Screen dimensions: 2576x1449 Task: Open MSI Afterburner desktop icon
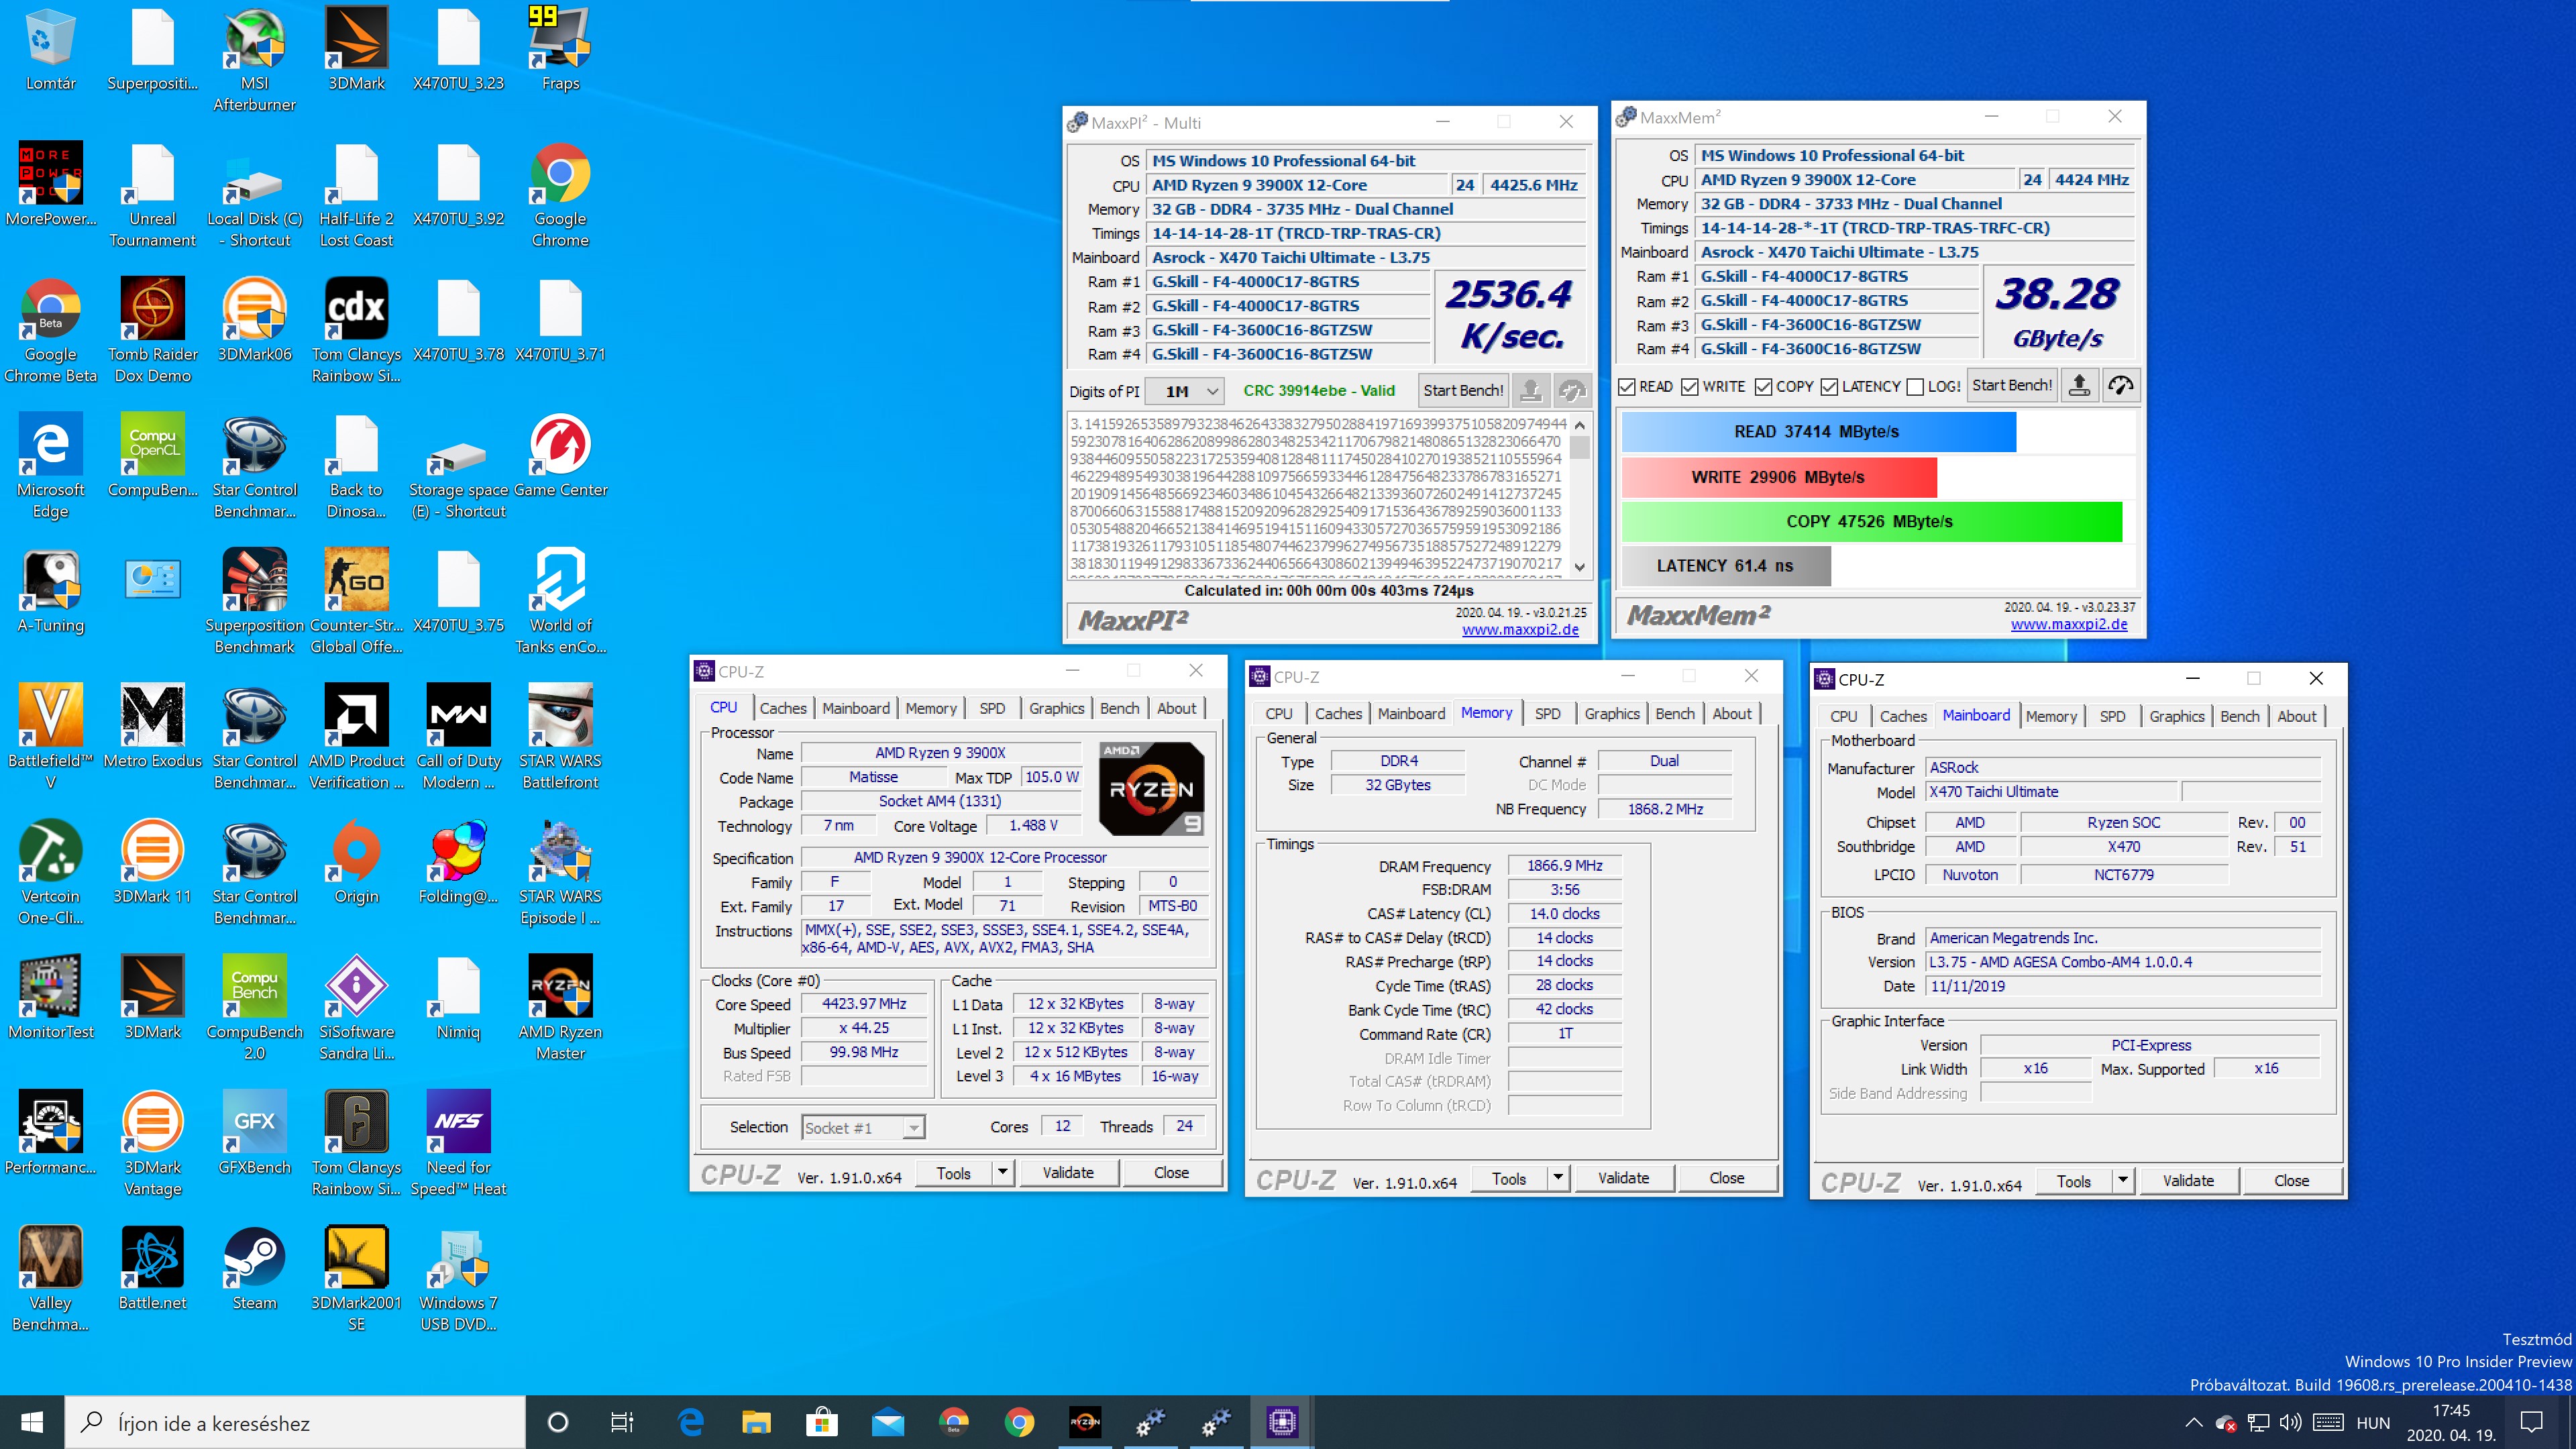click(254, 60)
